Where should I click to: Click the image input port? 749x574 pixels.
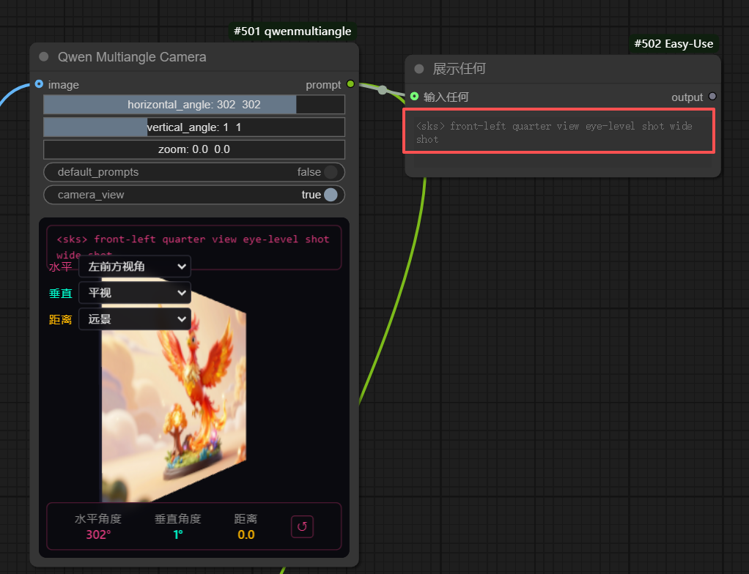39,84
